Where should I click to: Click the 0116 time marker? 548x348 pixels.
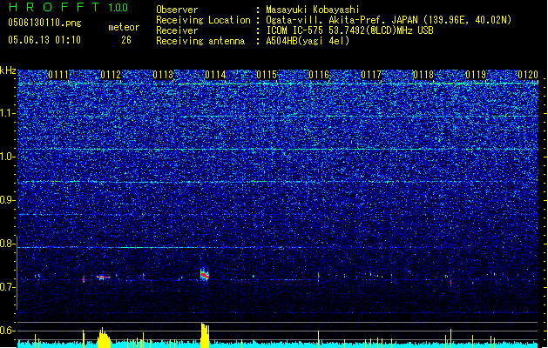[319, 75]
